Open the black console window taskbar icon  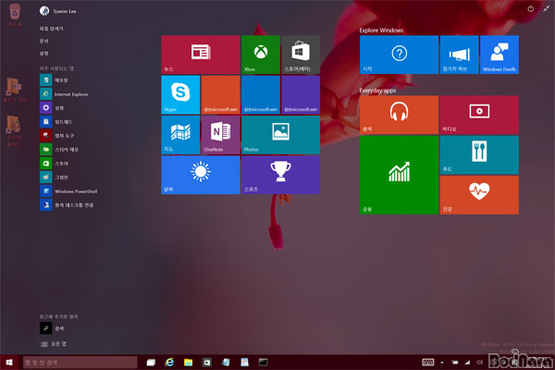[263, 363]
